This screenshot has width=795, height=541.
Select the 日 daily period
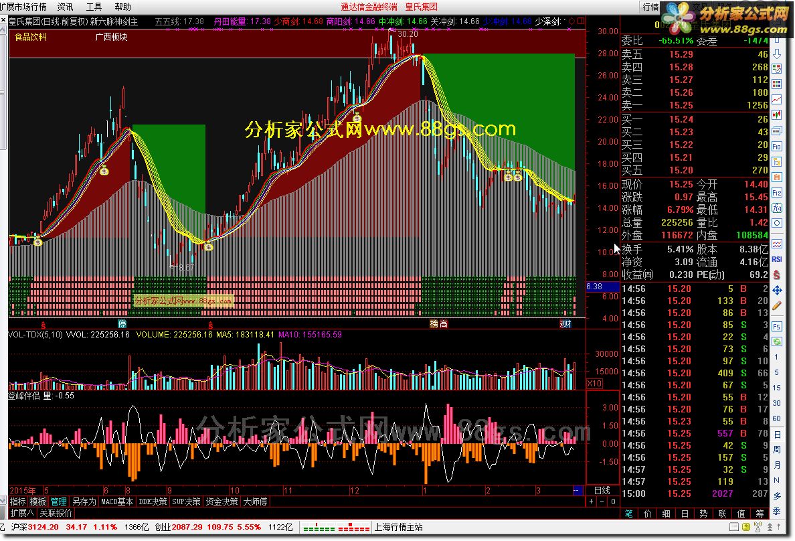pyautogui.click(x=776, y=435)
